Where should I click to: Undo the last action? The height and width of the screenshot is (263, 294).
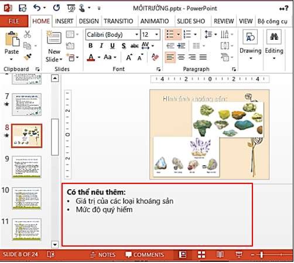tap(37, 8)
